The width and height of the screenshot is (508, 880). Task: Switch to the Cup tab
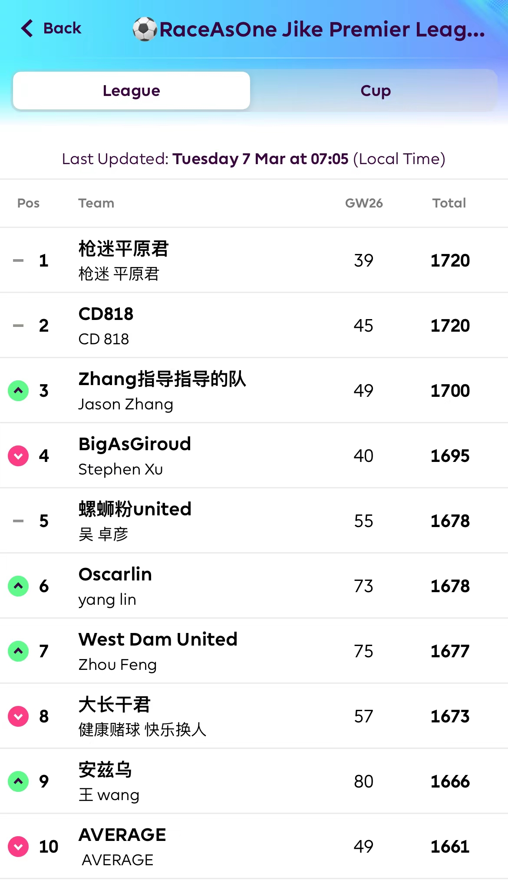(375, 91)
